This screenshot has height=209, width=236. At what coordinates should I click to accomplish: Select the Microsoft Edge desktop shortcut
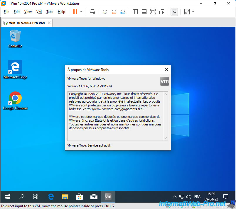[x=15, y=69]
